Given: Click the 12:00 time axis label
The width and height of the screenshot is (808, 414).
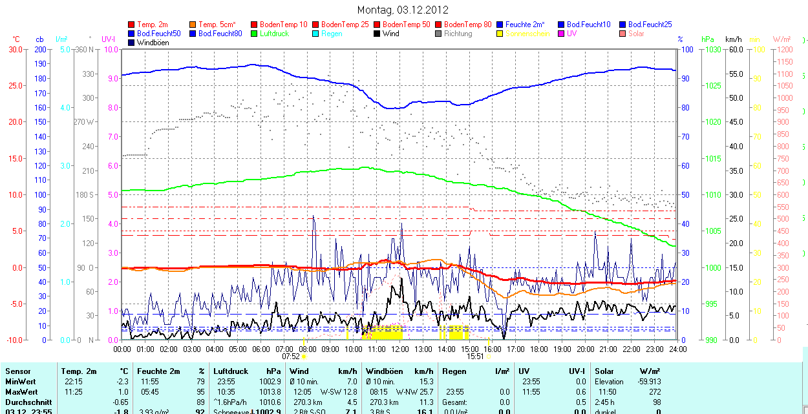Looking at the screenshot, I should pos(400,349).
